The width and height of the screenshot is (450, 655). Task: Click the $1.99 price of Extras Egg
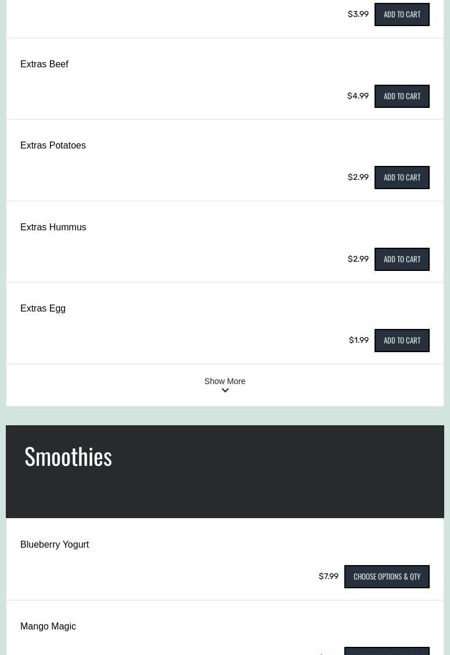(358, 341)
